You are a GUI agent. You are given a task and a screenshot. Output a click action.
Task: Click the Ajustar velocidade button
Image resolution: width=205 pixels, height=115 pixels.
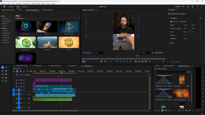pyautogui.click(x=175, y=62)
